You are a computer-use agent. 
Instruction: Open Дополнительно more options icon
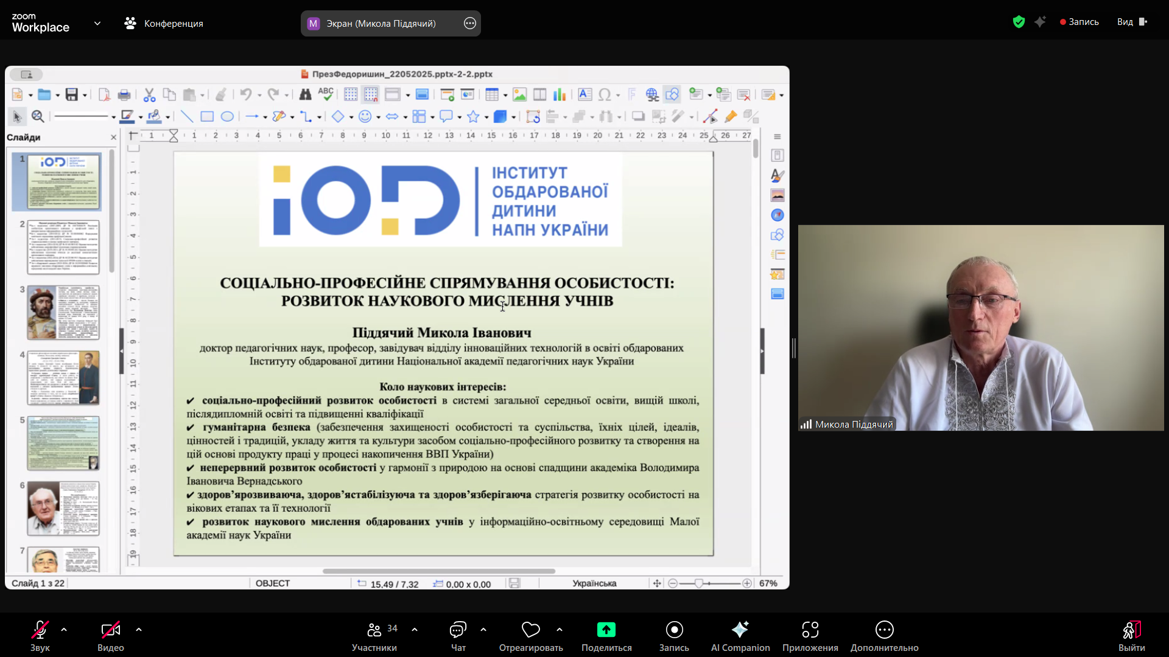[x=884, y=630]
